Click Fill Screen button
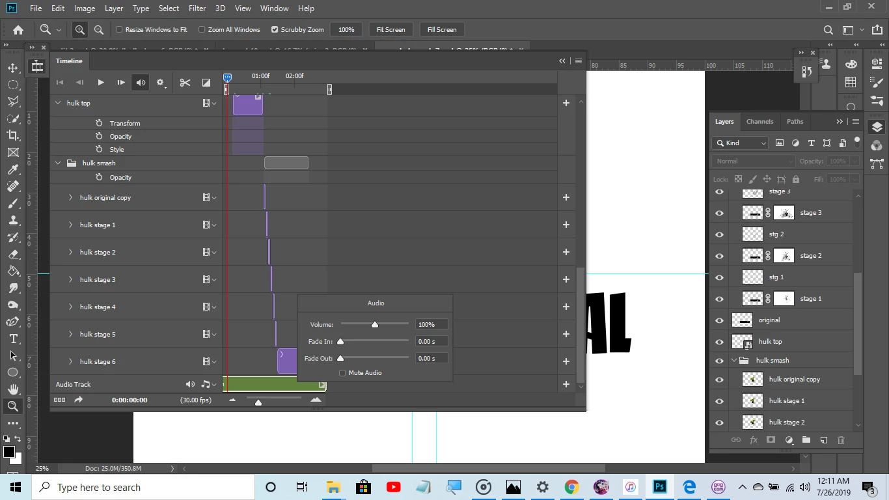The width and height of the screenshot is (889, 500). (x=442, y=30)
